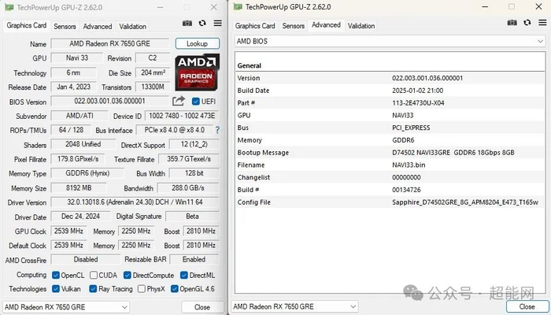The height and width of the screenshot is (315, 551).
Task: Open the hamburger menu in left window
Action: click(x=218, y=23)
